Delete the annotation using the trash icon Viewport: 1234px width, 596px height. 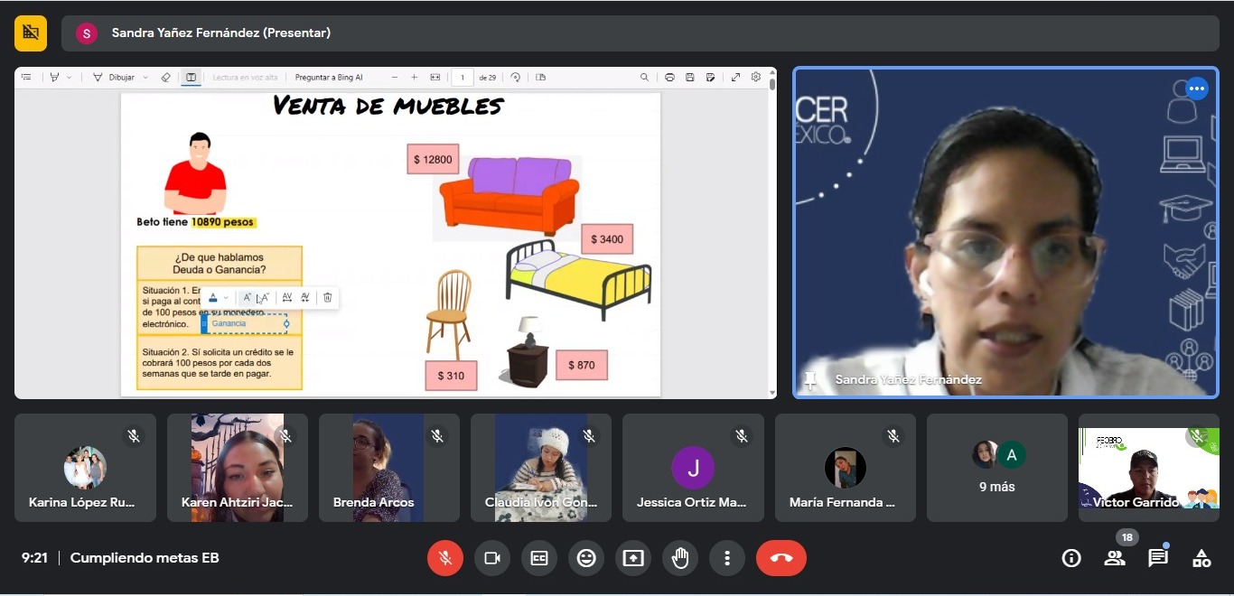pos(327,297)
